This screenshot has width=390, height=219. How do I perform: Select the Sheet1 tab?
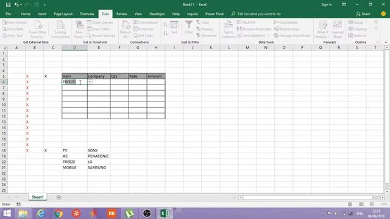(x=38, y=197)
